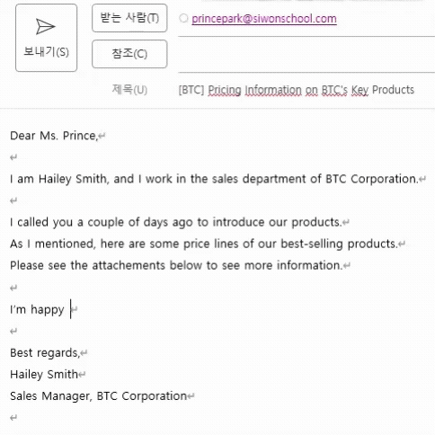This screenshot has height=435, width=435.
Task: Click the misspelled word 'Pricing' in subject
Action: click(225, 90)
